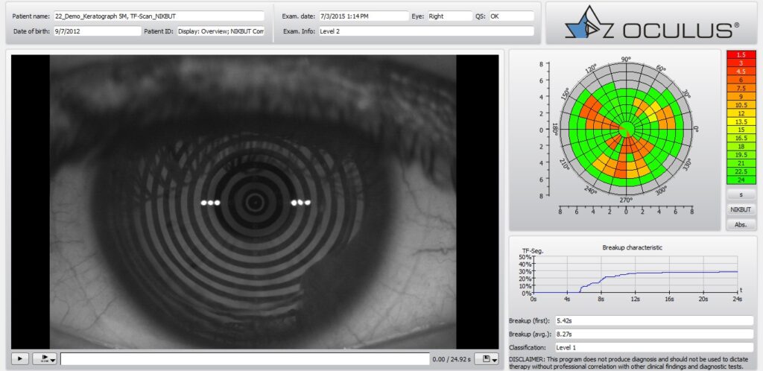Viewport: 763px width, 371px height.
Task: Click the orange 7.5 legend swatch
Action: click(740, 88)
